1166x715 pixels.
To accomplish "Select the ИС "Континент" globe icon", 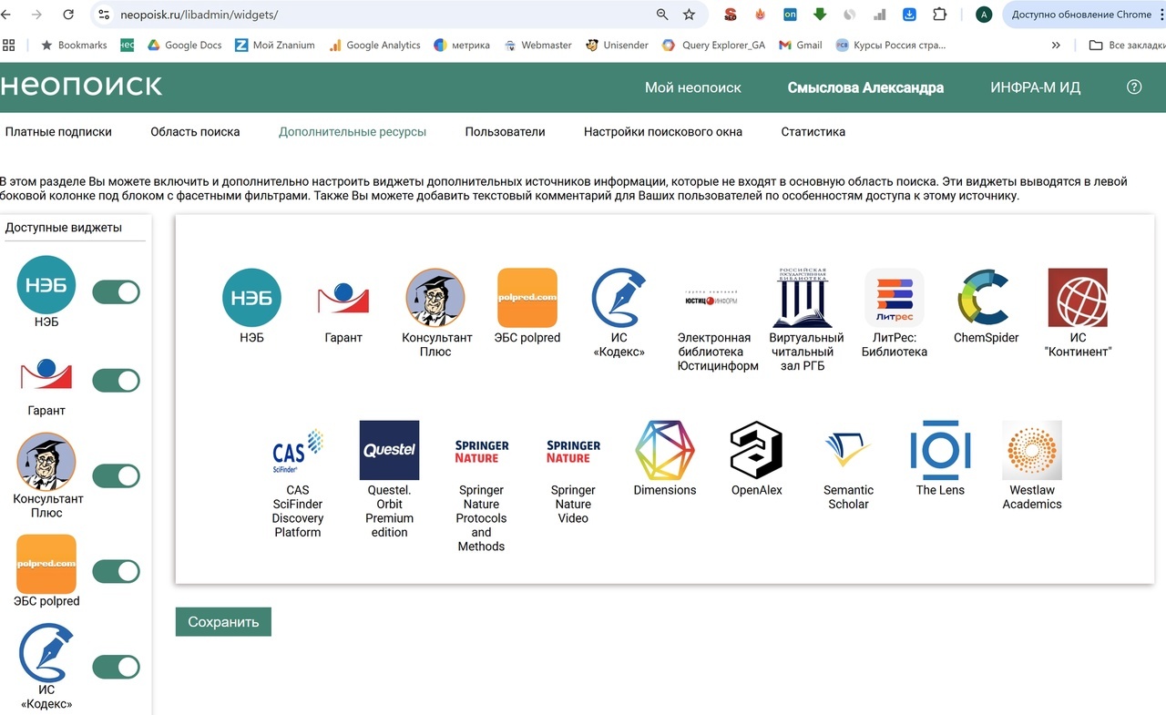I will pyautogui.click(x=1078, y=298).
